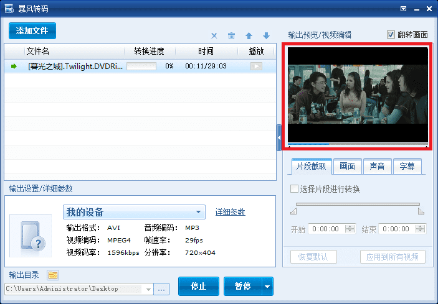This screenshot has height=304, width=438.
Task: Click the 恢复默认 button
Action: coord(313,257)
